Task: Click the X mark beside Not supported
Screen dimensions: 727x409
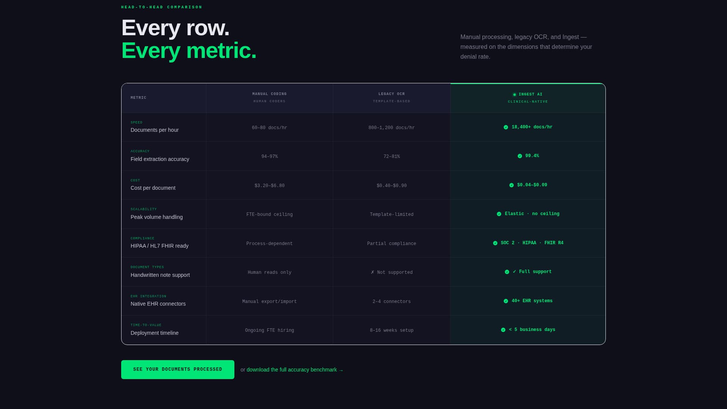Action: tap(373, 272)
